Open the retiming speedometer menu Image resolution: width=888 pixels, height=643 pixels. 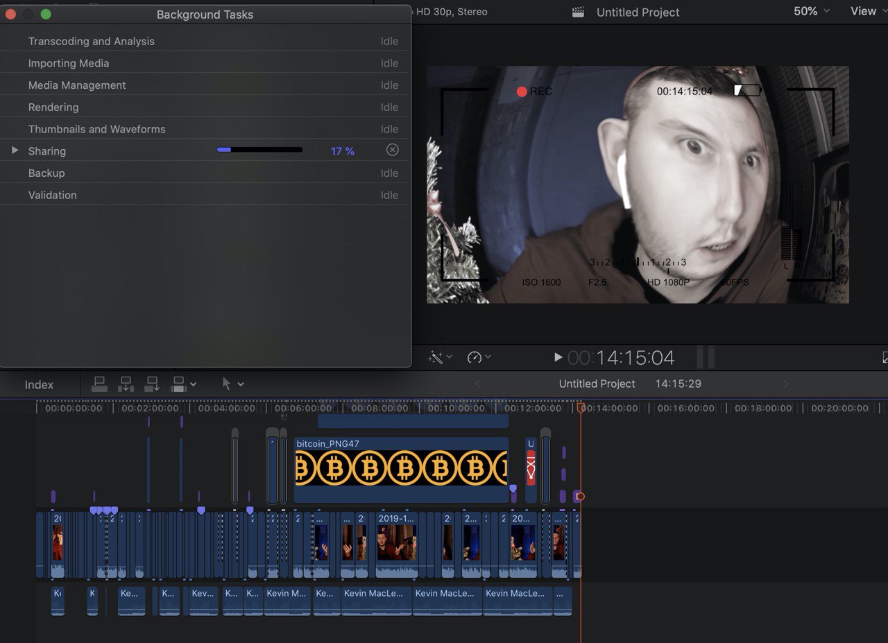coord(479,357)
